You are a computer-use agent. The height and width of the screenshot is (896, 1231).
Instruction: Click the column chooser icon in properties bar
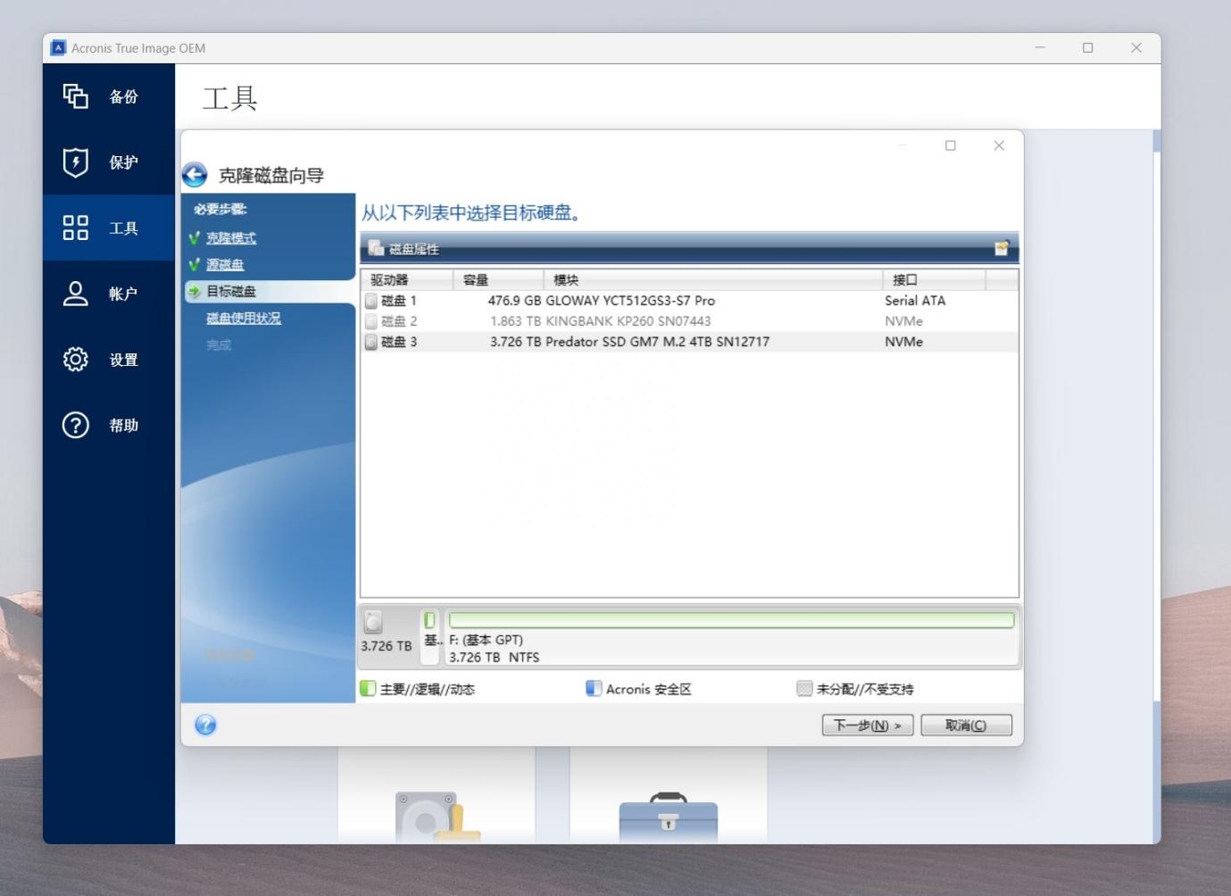coord(1002,248)
